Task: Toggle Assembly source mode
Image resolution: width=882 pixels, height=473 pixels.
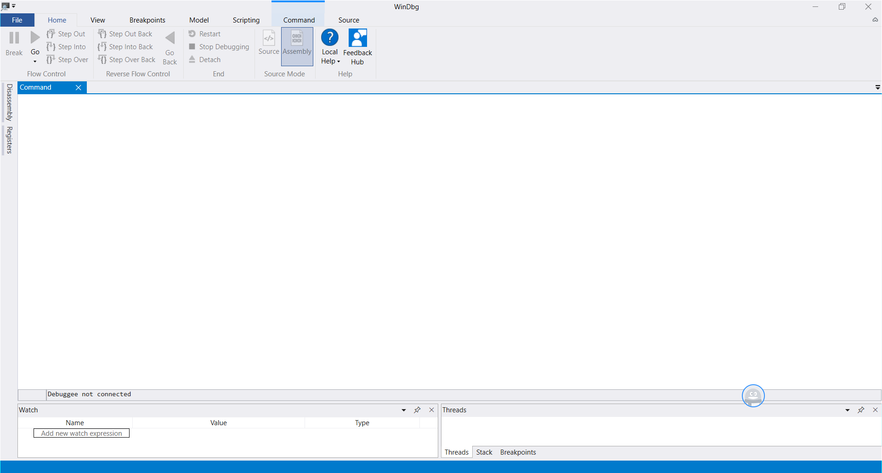Action: coord(297,46)
